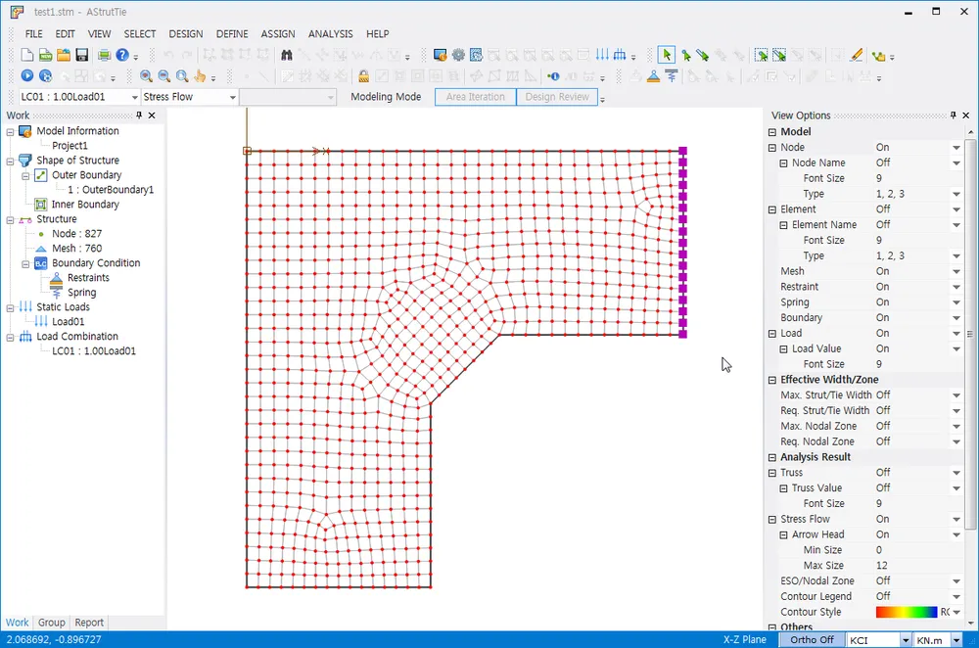Toggle the Ortho Off button
979x648 pixels.
coord(812,640)
